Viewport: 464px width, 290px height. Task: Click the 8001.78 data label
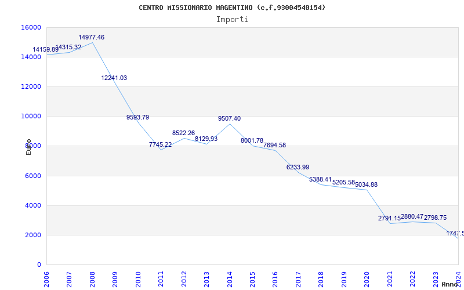tap(252, 141)
